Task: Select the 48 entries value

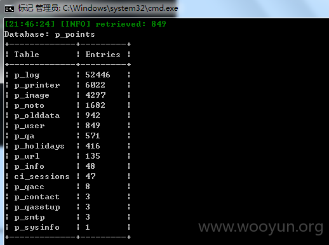Action: (x=90, y=166)
